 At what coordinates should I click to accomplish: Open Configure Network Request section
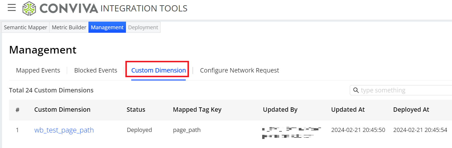coord(239,70)
